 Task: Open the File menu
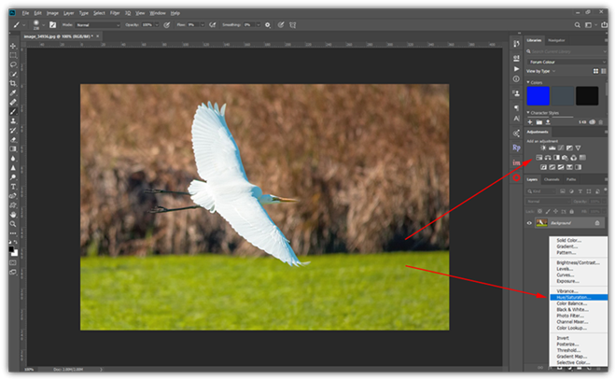point(25,13)
